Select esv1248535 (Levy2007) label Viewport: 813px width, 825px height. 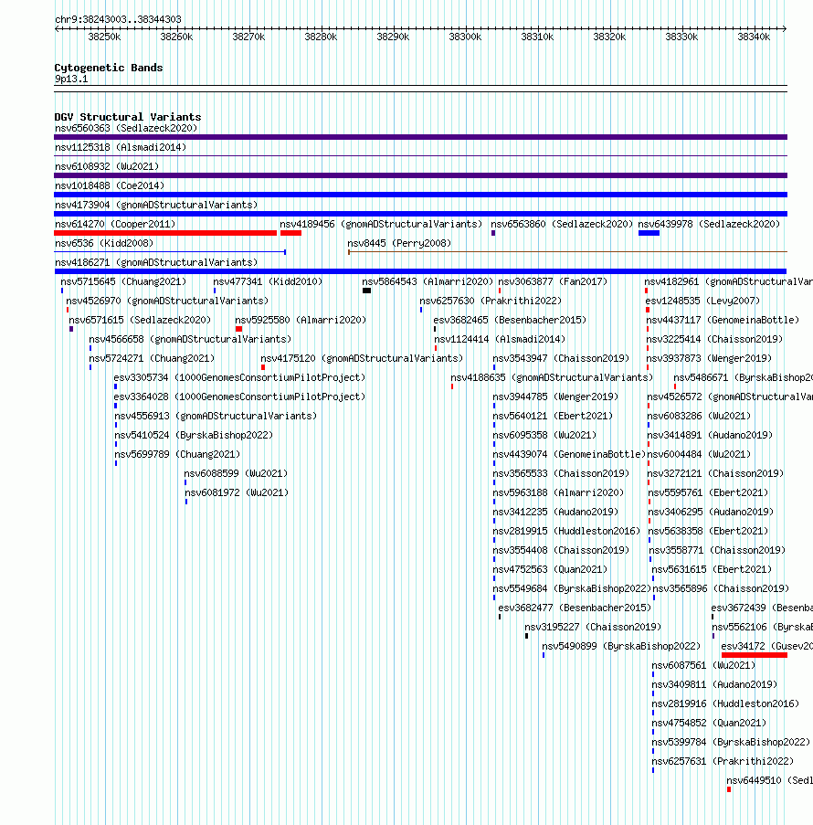703,301
